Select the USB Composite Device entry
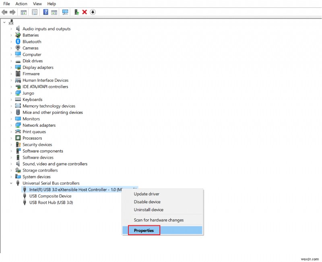 pos(50,196)
